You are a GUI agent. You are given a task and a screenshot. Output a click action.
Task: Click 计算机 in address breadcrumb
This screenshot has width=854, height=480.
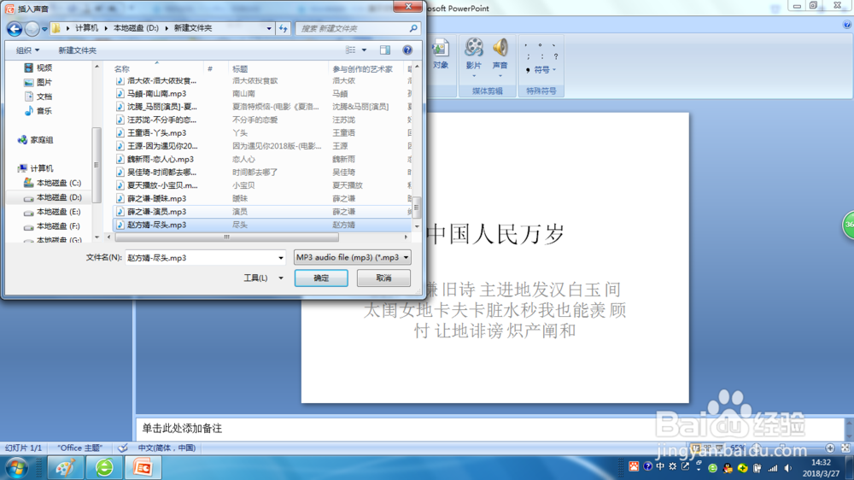click(86, 28)
